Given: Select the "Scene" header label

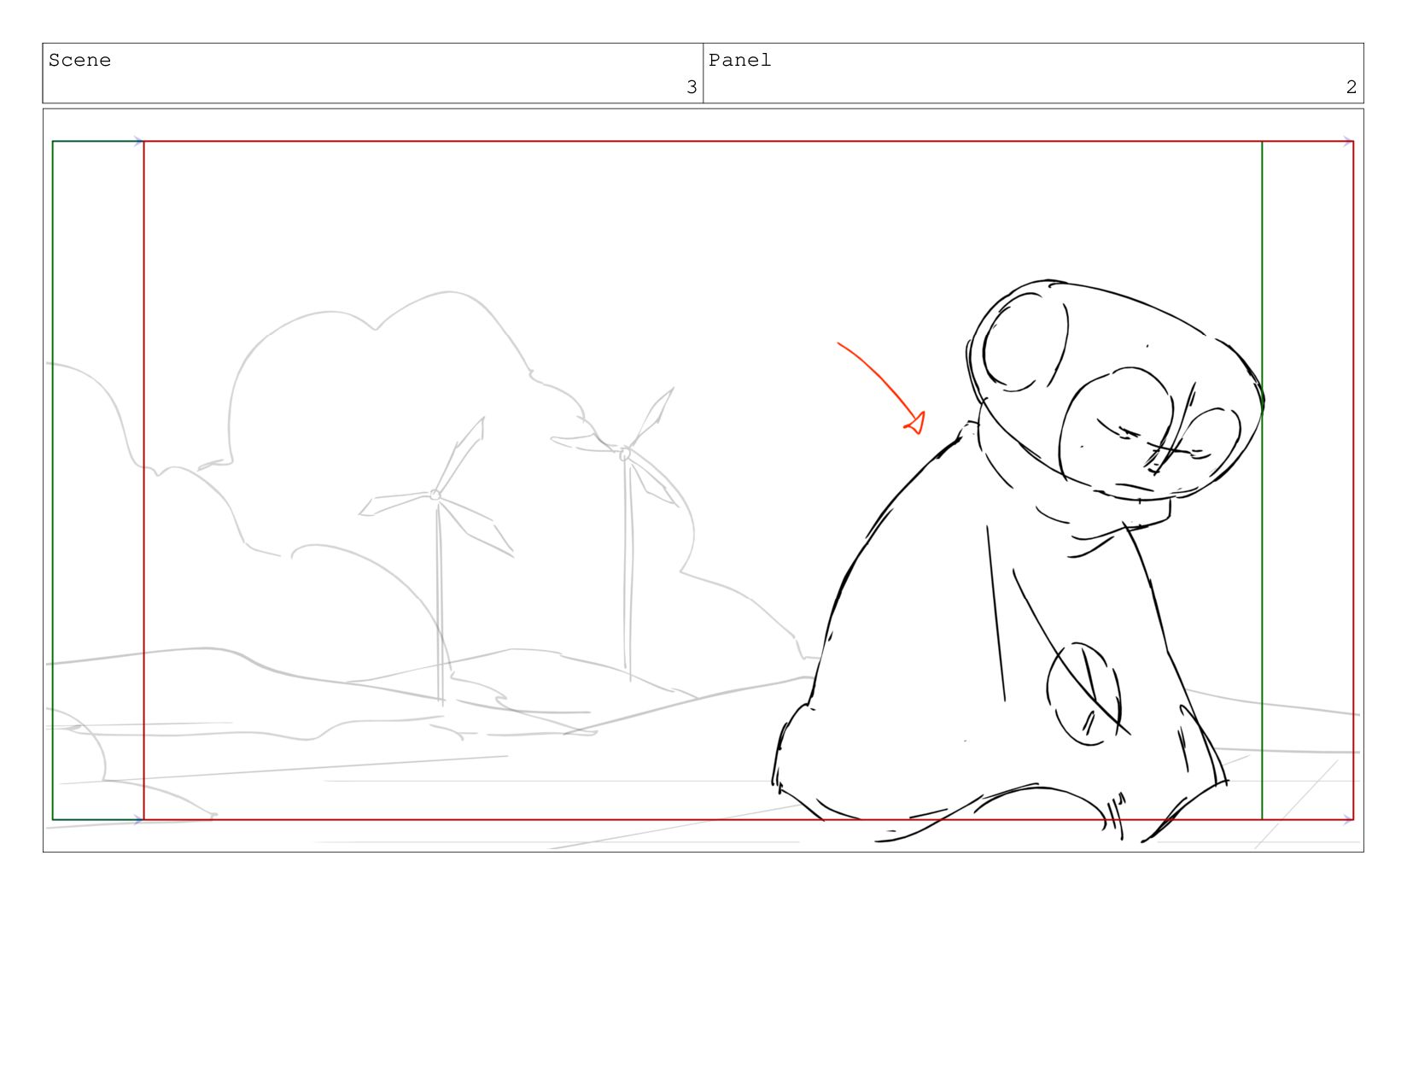Looking at the screenshot, I should (79, 61).
